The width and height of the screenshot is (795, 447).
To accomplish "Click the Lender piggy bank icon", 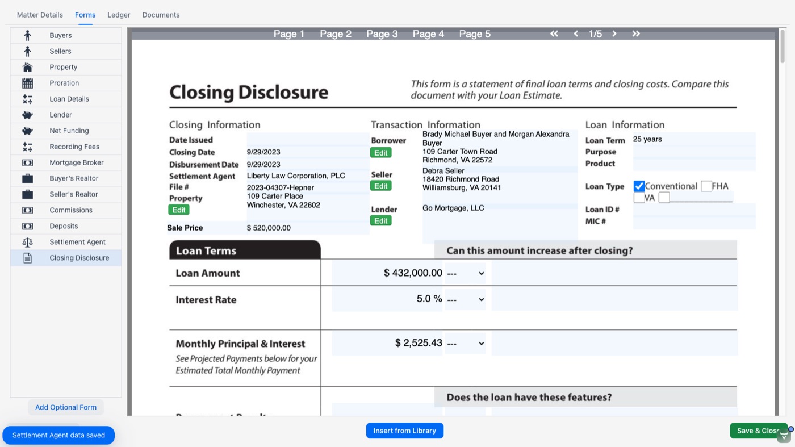I will point(27,115).
